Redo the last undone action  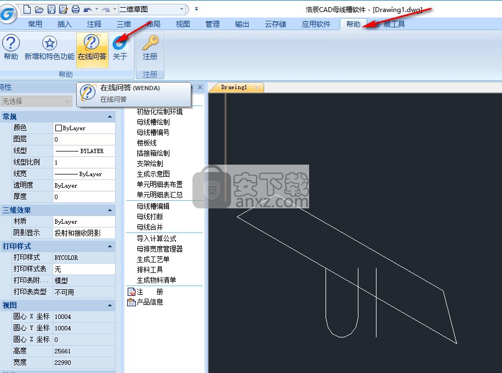click(x=106, y=10)
